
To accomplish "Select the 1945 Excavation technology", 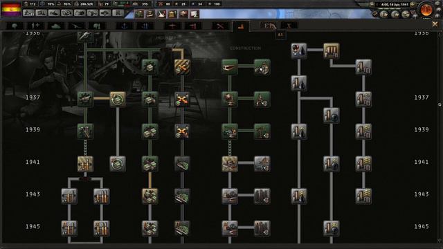I will click(262, 228).
